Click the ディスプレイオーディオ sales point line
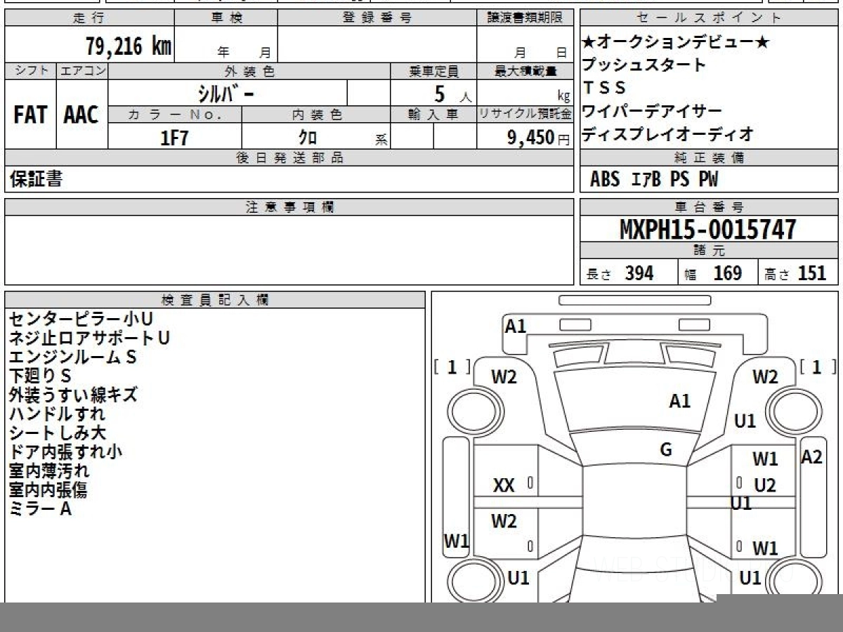This screenshot has height=632, width=843. [667, 133]
